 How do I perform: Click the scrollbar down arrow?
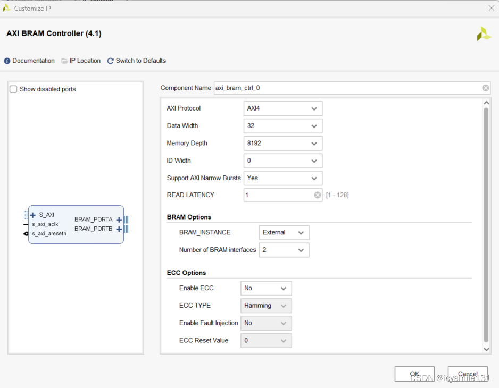(486, 349)
